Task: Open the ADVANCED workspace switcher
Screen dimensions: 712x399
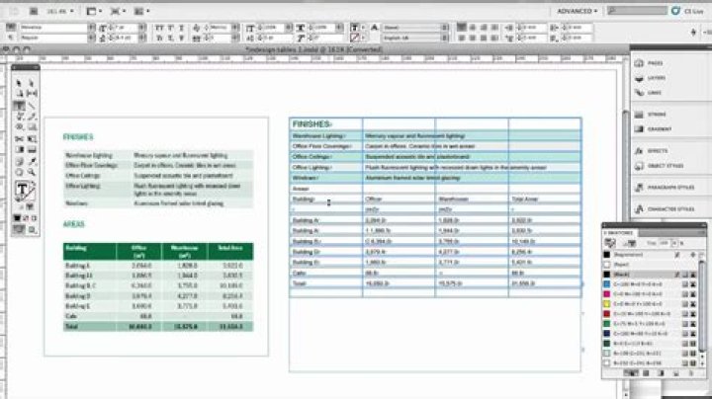Action: (x=578, y=11)
